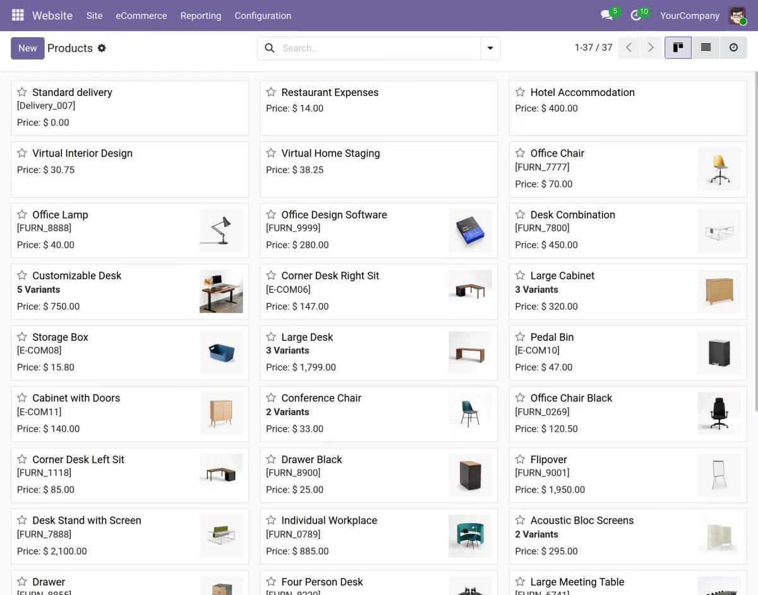Open the Desk Stand with Screen card
758x595 pixels.
click(130, 536)
